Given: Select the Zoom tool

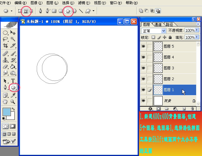Looking at the screenshot, I should [13, 102].
